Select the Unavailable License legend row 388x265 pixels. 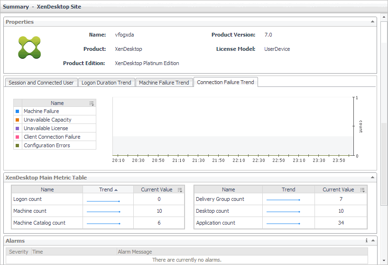click(x=55, y=128)
